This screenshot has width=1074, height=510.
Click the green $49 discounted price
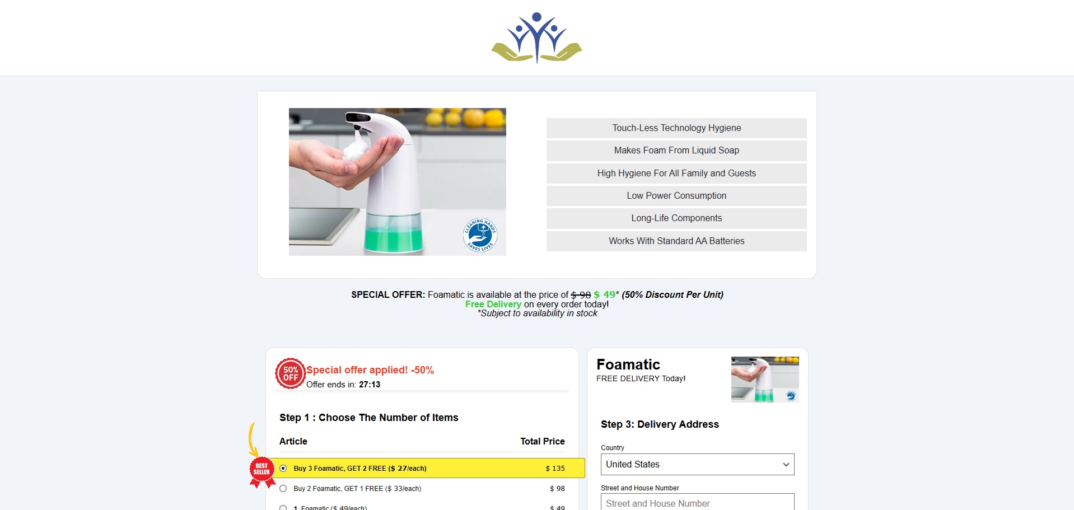604,294
